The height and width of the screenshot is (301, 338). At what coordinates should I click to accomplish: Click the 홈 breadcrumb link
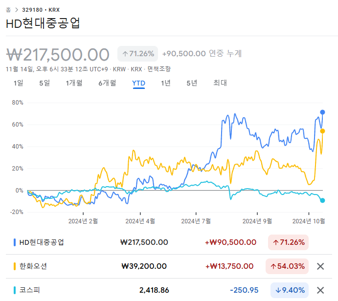tap(8, 10)
